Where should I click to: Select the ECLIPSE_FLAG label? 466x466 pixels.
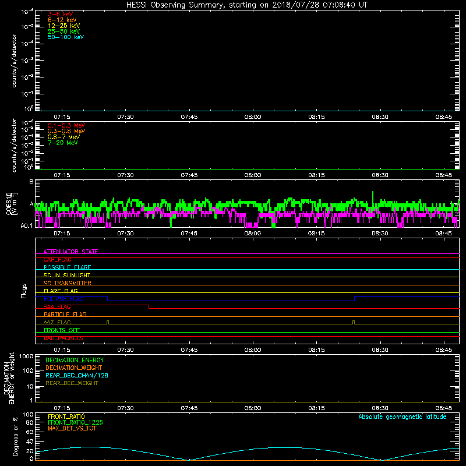click(x=63, y=299)
